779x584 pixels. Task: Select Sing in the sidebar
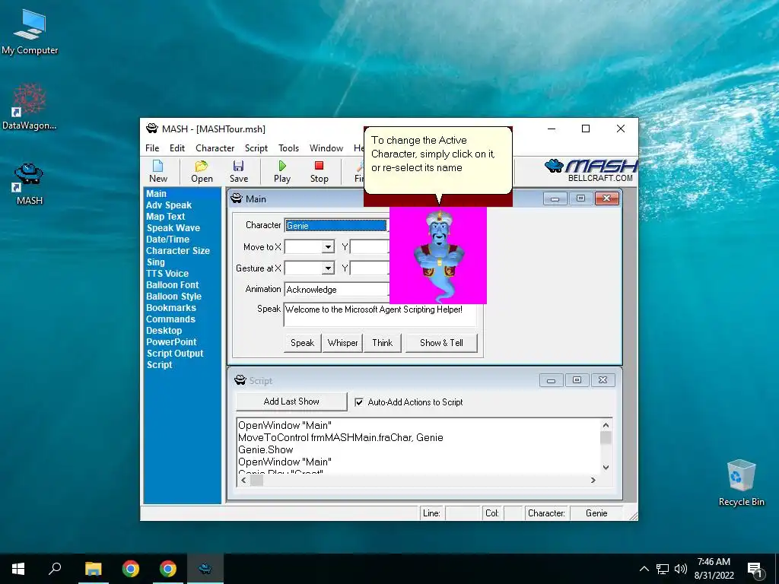(155, 262)
